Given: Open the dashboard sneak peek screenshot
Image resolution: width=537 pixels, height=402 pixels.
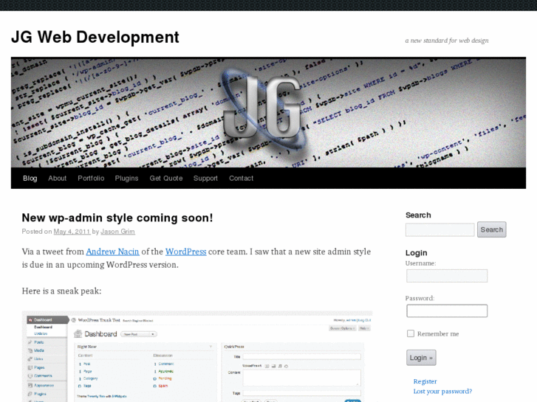Looking at the screenshot, I should pyautogui.click(x=197, y=356).
